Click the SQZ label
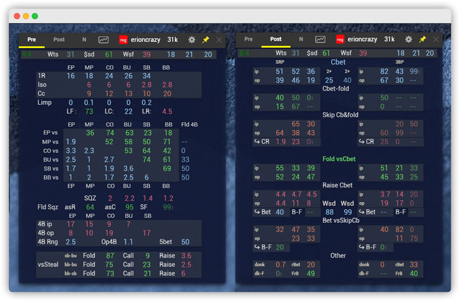Viewport: 460px width, 301px height. pos(90,198)
